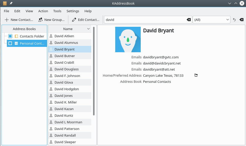The image size is (246, 146).
Task: Select David Glova in the contact list
Action: [x=70, y=82]
